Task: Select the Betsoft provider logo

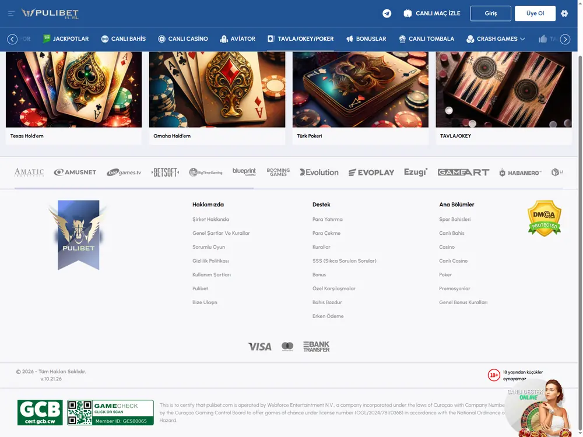Action: pos(165,172)
